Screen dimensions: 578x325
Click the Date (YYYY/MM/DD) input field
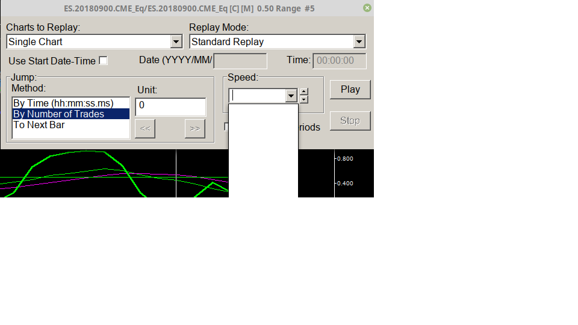[x=240, y=61]
